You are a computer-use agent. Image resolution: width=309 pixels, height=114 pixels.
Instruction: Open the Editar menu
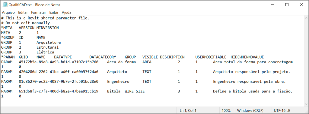[x=23, y=12]
